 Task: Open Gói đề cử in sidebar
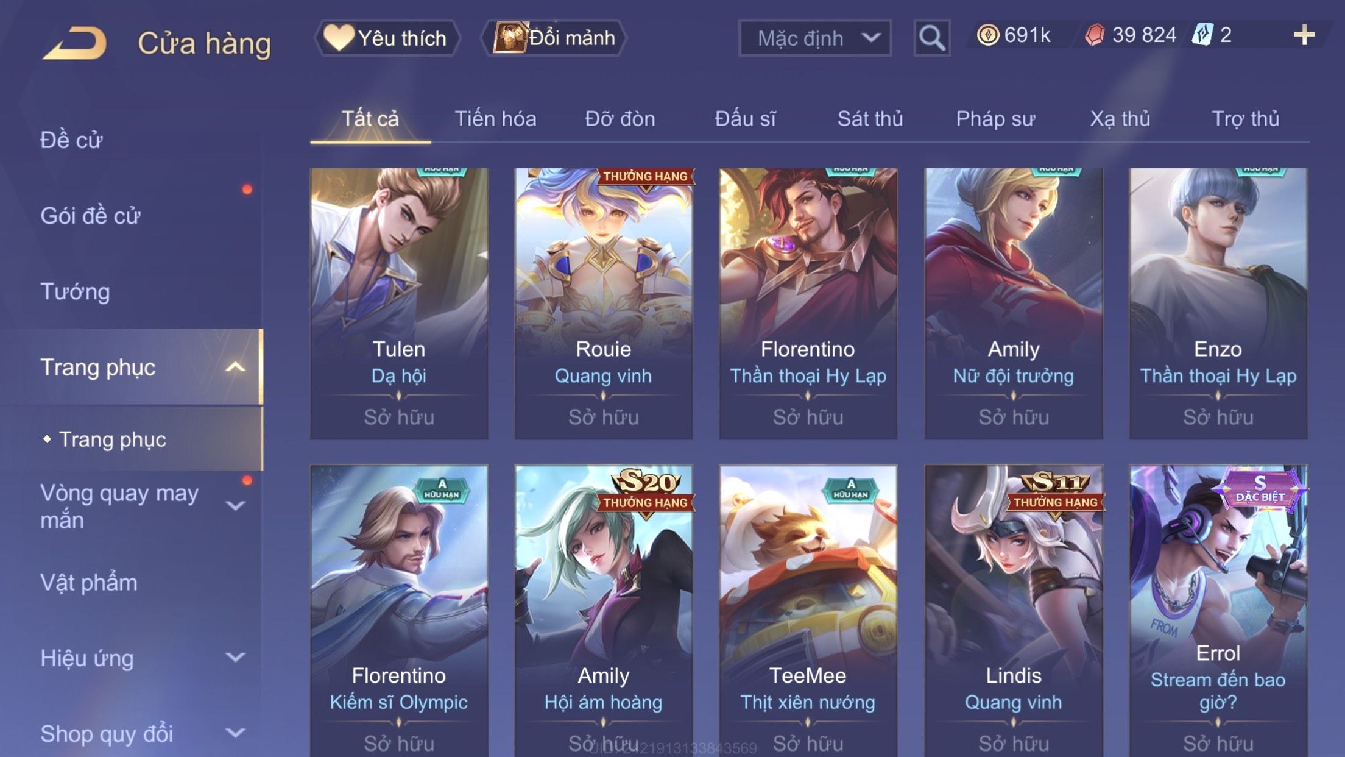[x=90, y=216]
